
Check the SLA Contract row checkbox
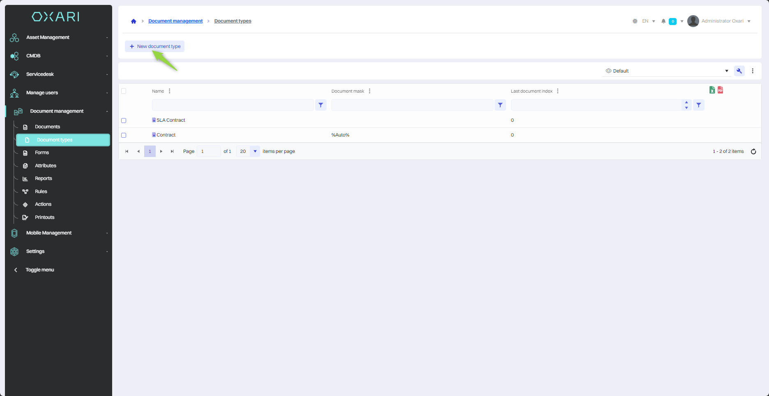click(x=124, y=121)
